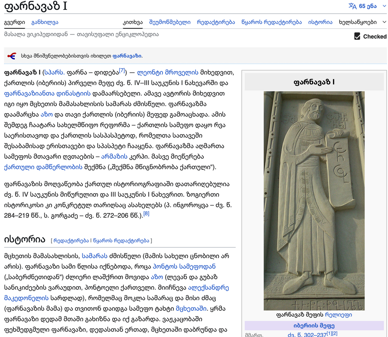
Task: Expand the ხელსაწყოები tools menu
Action: 362,22
